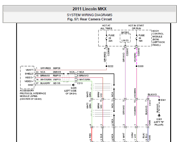Screen dimensions: 183x142
Task: Click the "HOT IN START OR RUN" label
Action: (x=136, y=27)
